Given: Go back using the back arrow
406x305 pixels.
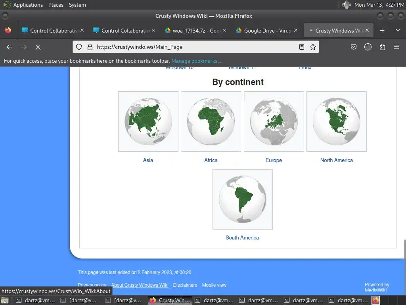Looking at the screenshot, I should [10, 47].
